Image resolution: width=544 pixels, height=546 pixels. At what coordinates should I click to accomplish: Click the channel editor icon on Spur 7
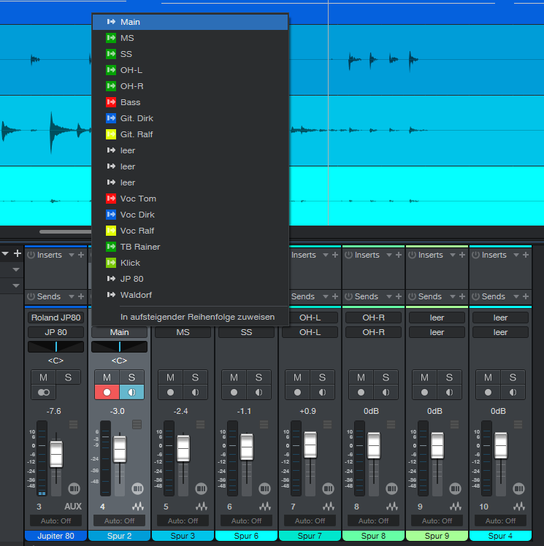tap(328, 488)
